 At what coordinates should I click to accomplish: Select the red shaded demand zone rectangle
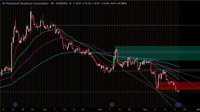pyautogui.click(x=178, y=86)
